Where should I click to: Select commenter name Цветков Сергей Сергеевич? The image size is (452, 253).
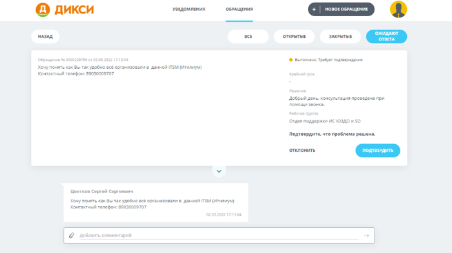(x=102, y=191)
